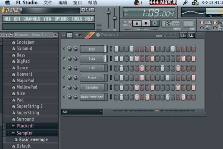The width and height of the screenshot is (223, 149).
Task: Select the SuperString 2 preset in the browser
Action: coord(29,106)
